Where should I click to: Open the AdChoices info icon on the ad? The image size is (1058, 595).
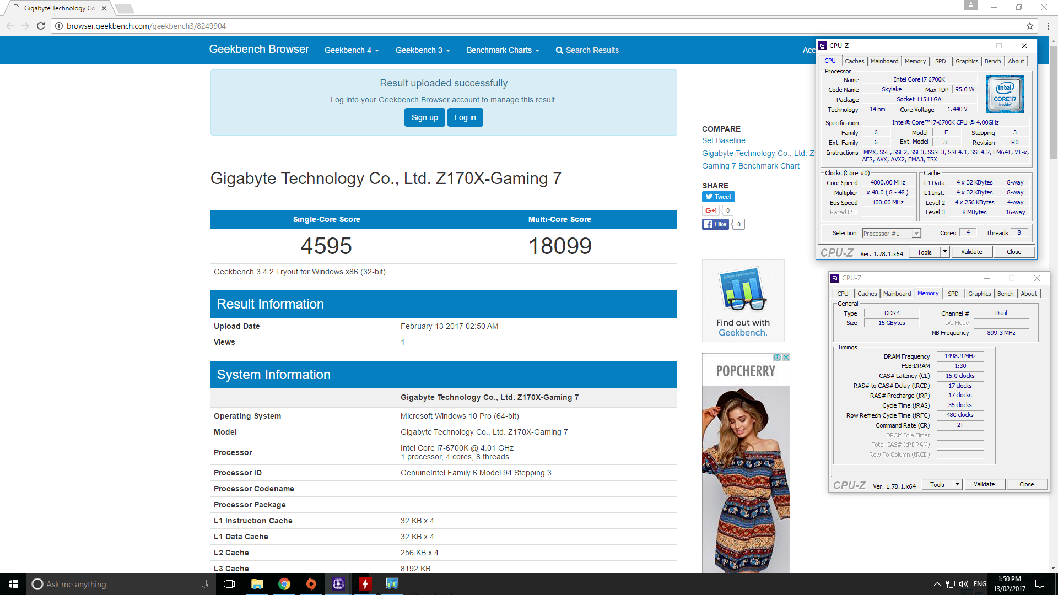tap(777, 357)
